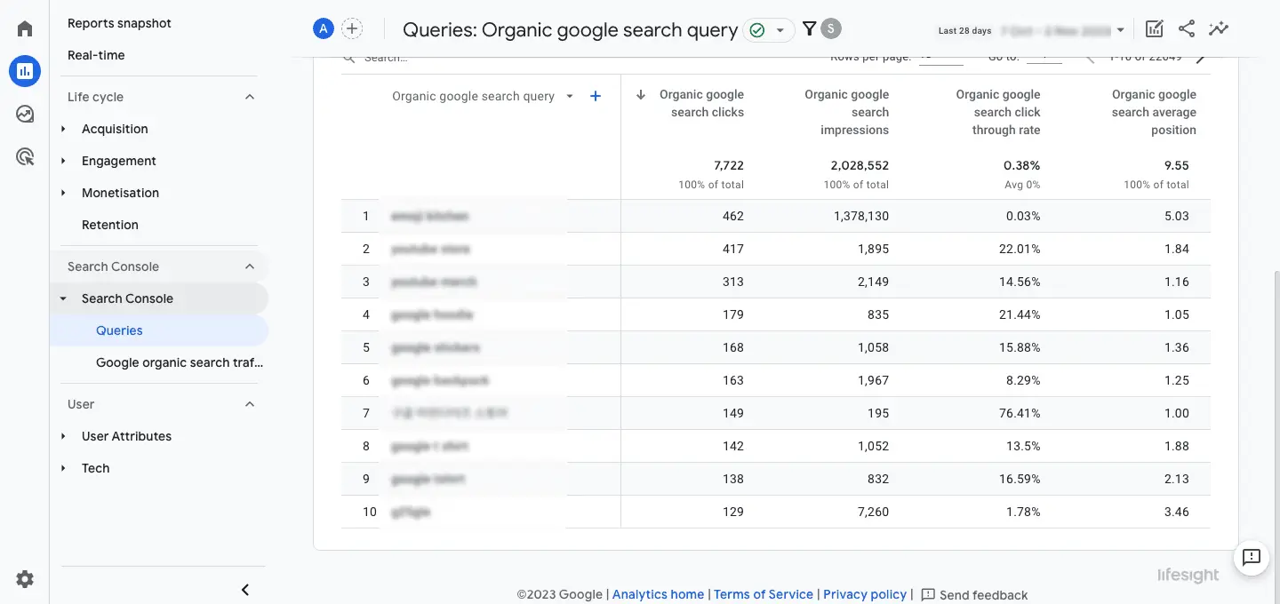Add a secondary dimension with blue plus
This screenshot has width=1280, height=604.
point(596,96)
